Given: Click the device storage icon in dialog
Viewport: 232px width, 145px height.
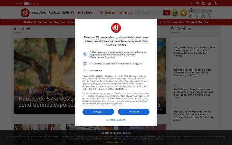Looking at the screenshot, I should point(85,63).
